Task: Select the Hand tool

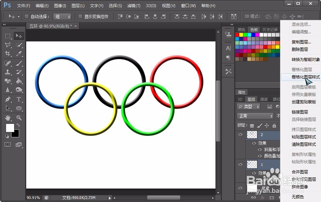Action: (x=8, y=118)
